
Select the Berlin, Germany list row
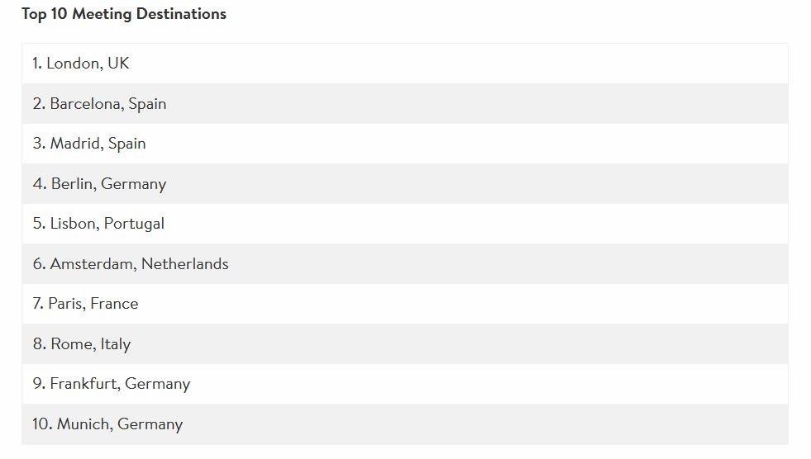(x=405, y=183)
